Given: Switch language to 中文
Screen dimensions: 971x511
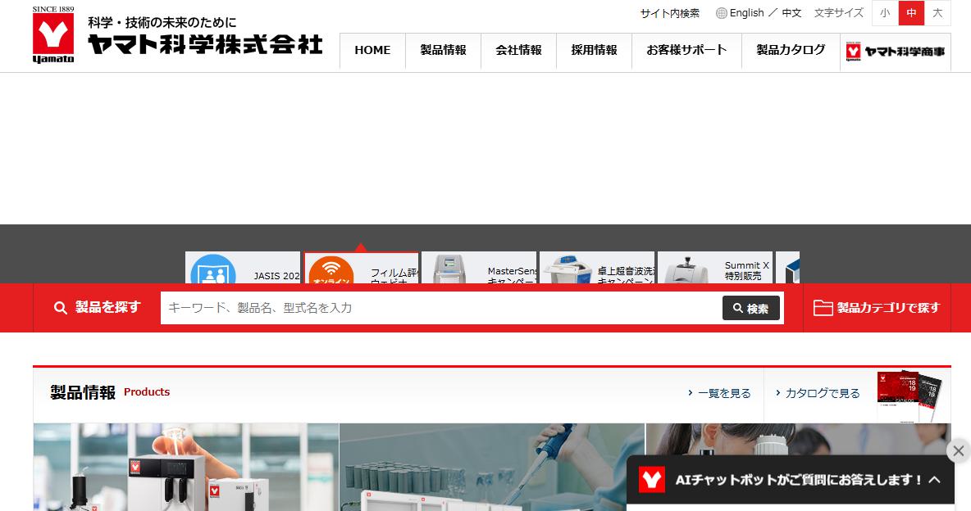Looking at the screenshot, I should click(x=791, y=13).
